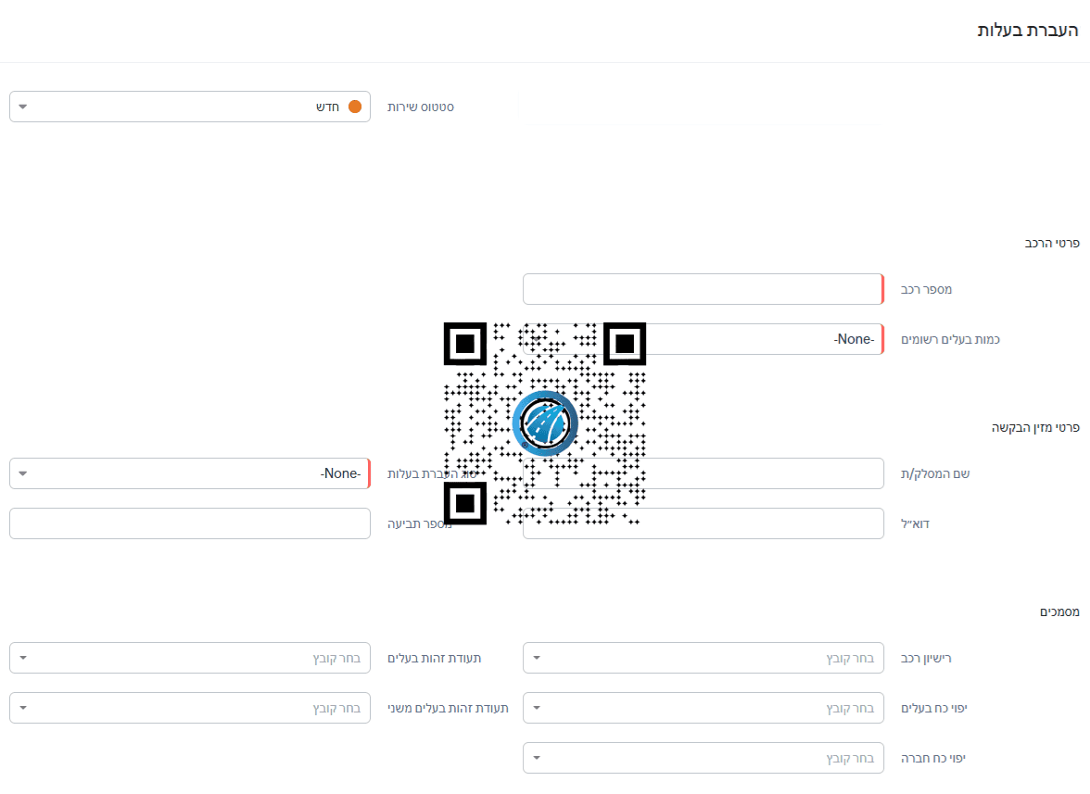Click the יפוי כח חברה label
The image size is (1090, 794).
click(932, 759)
